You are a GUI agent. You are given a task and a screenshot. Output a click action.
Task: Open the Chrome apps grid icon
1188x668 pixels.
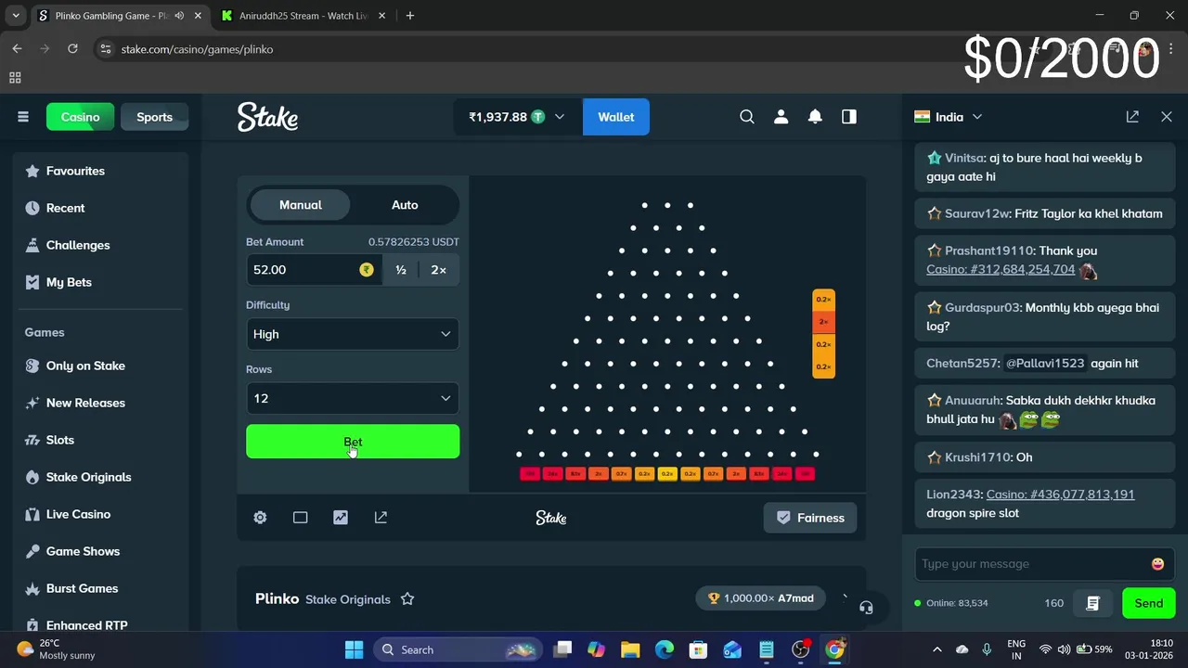[15, 78]
